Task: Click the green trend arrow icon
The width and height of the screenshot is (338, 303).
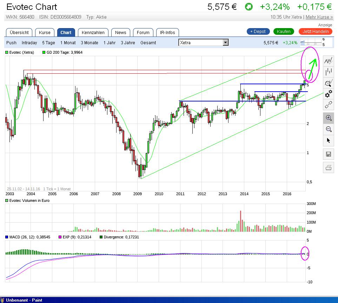Action: [x=248, y=7]
